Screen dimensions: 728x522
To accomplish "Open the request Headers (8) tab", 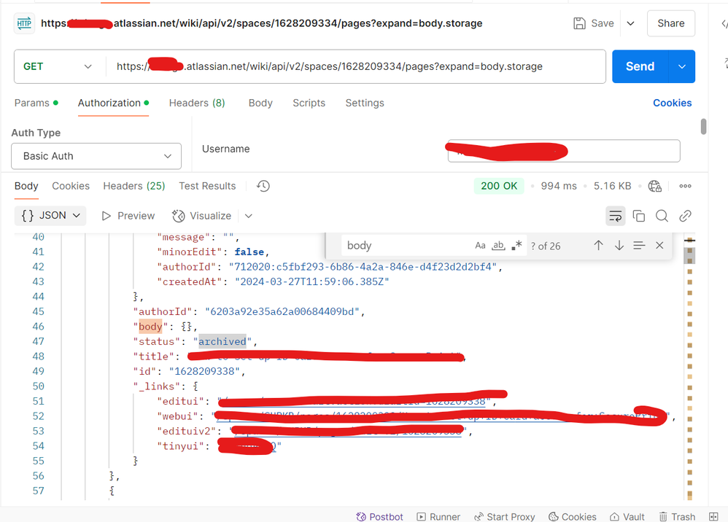I will click(x=197, y=103).
